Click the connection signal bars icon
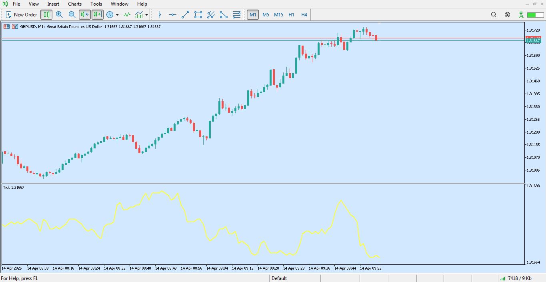Screen dimensions: 546x282 [x=502, y=278]
